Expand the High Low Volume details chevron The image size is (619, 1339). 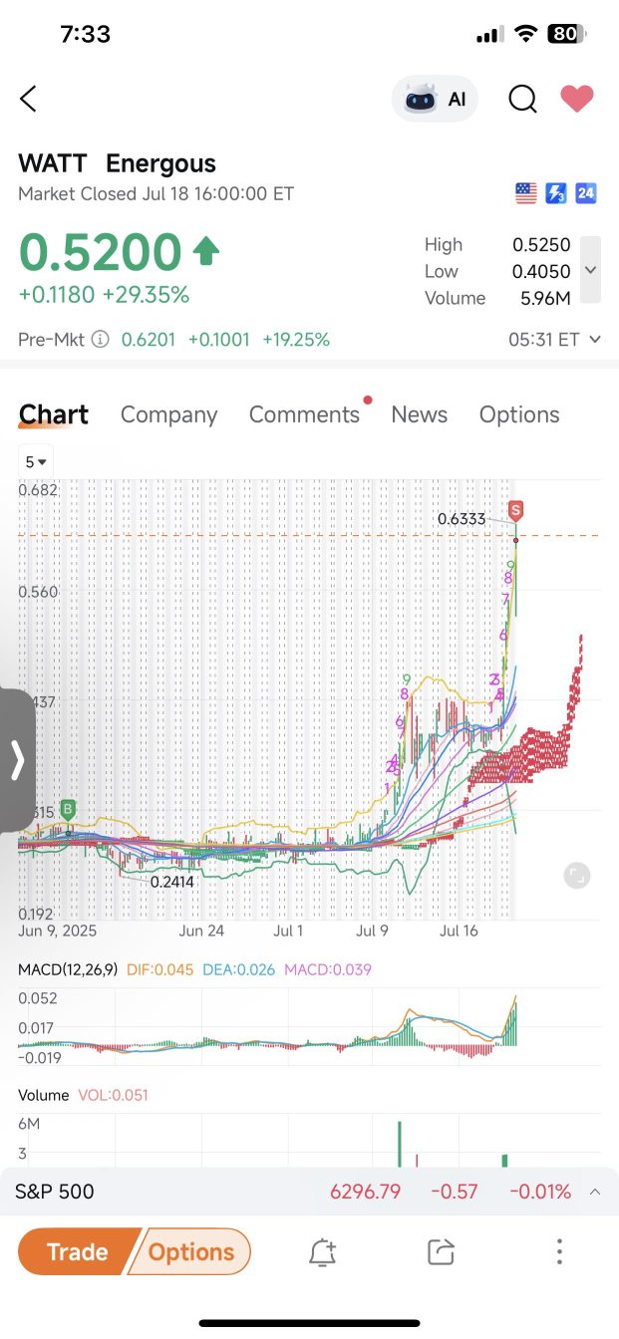(590, 270)
